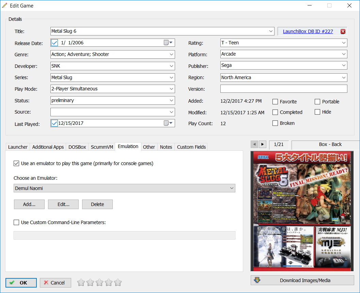Click the Add... emulator button
This screenshot has width=360, height=293.
click(x=29, y=204)
